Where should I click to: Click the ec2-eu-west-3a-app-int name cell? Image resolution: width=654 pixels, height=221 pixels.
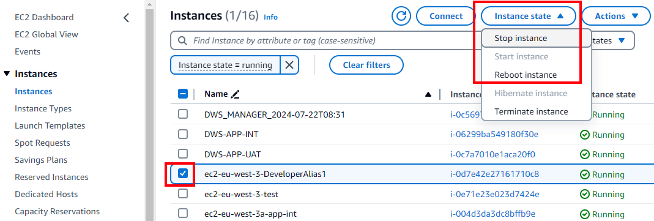pyautogui.click(x=250, y=214)
